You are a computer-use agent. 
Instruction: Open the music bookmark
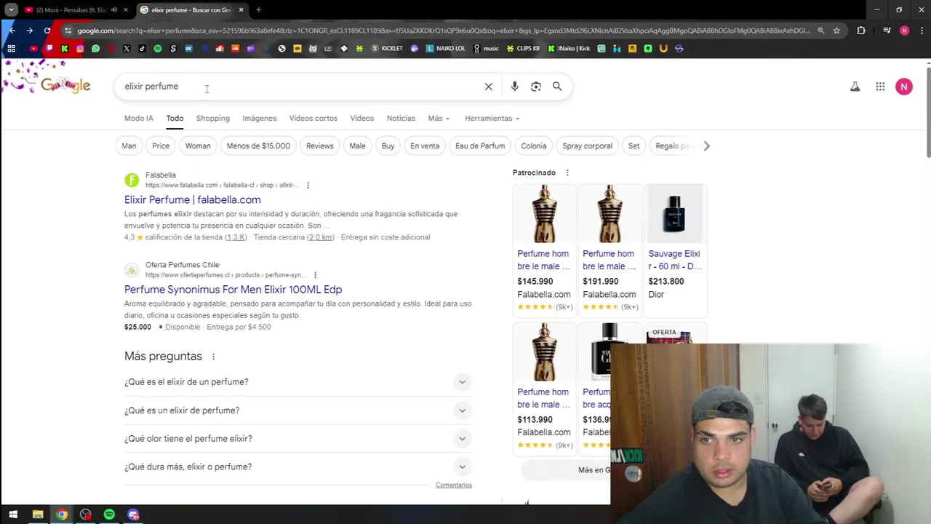coord(486,49)
